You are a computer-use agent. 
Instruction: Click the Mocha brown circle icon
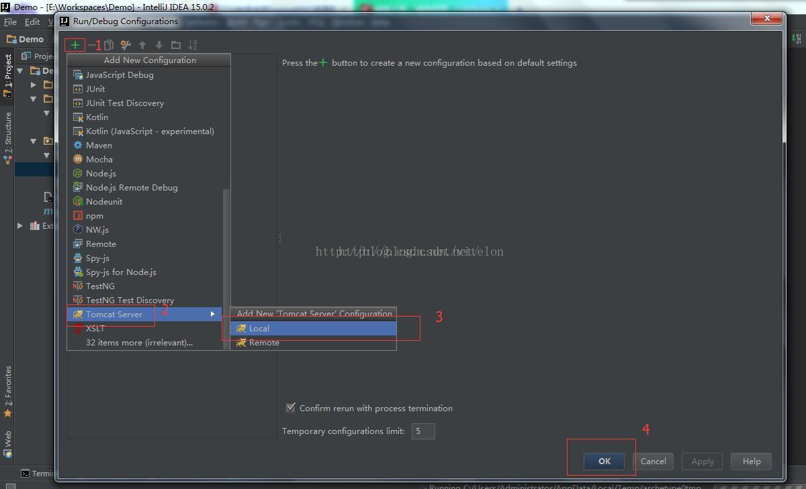click(x=78, y=159)
